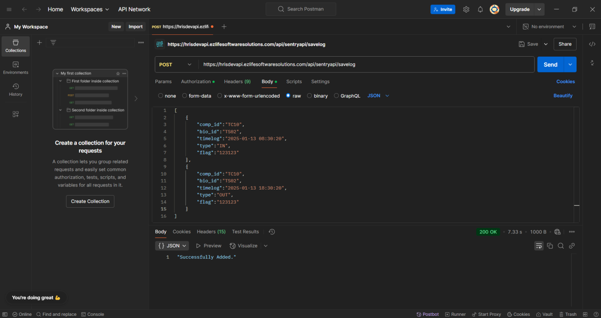Open History in the sidebar

pos(16,90)
